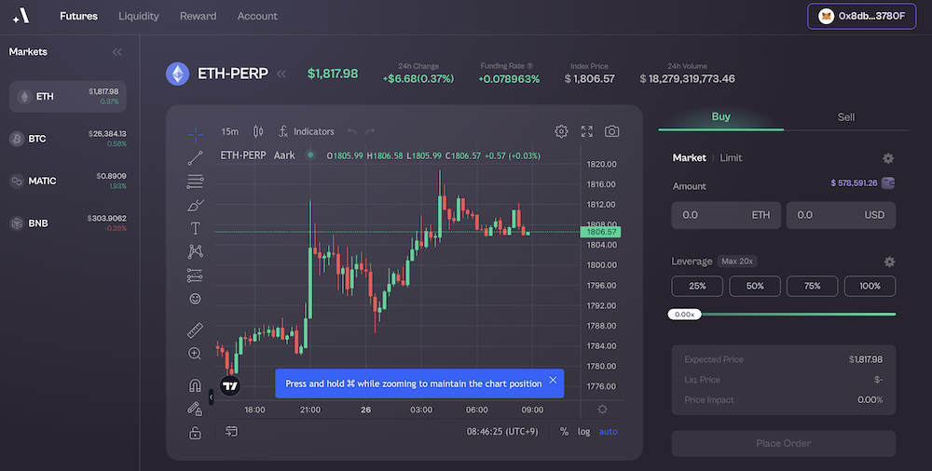Screen dimensions: 932x471
Task: Open the candlestick chart style menu
Action: 258,131
